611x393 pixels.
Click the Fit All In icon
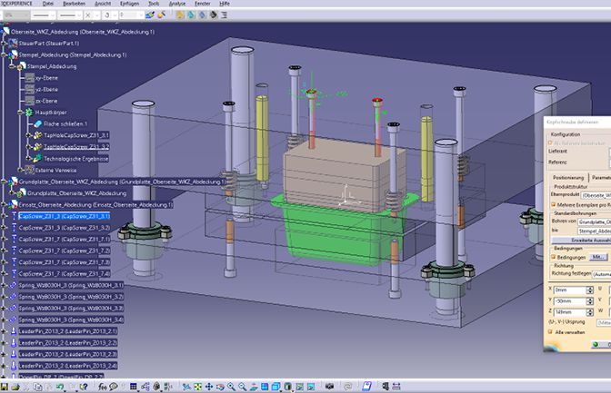coord(198,387)
